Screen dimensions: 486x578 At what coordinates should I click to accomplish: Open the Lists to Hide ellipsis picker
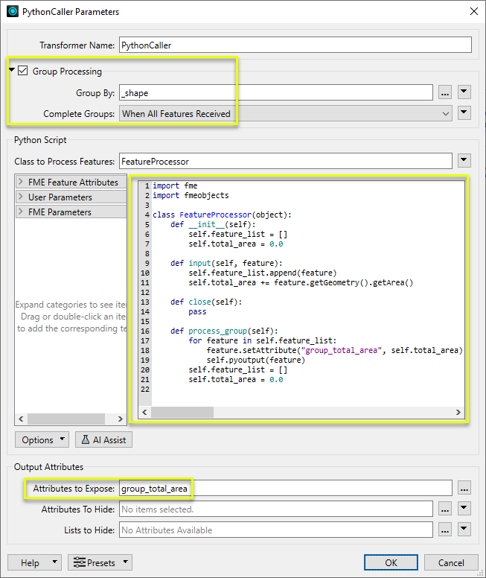point(445,530)
